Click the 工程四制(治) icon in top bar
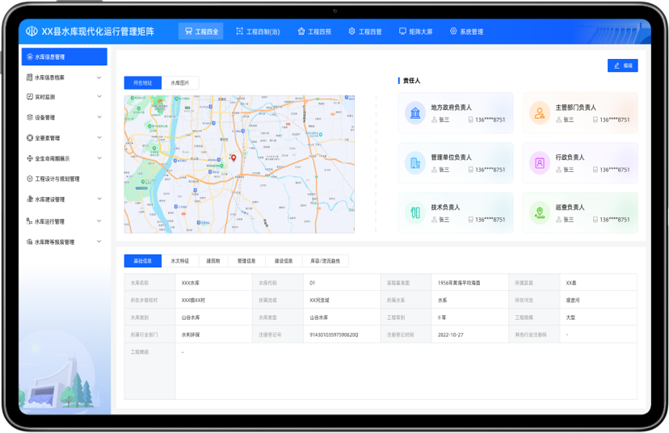Screen dimensions: 669x433 240,32
